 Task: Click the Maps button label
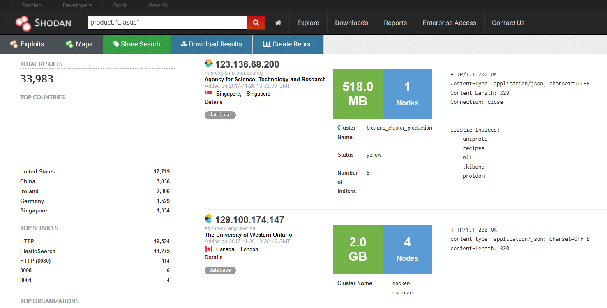84,44
